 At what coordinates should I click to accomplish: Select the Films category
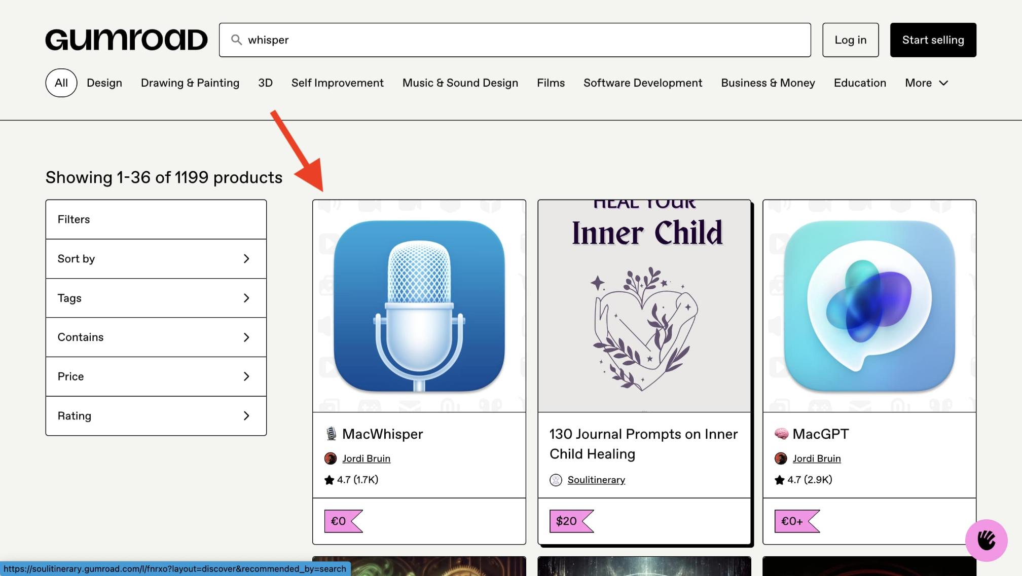(551, 83)
